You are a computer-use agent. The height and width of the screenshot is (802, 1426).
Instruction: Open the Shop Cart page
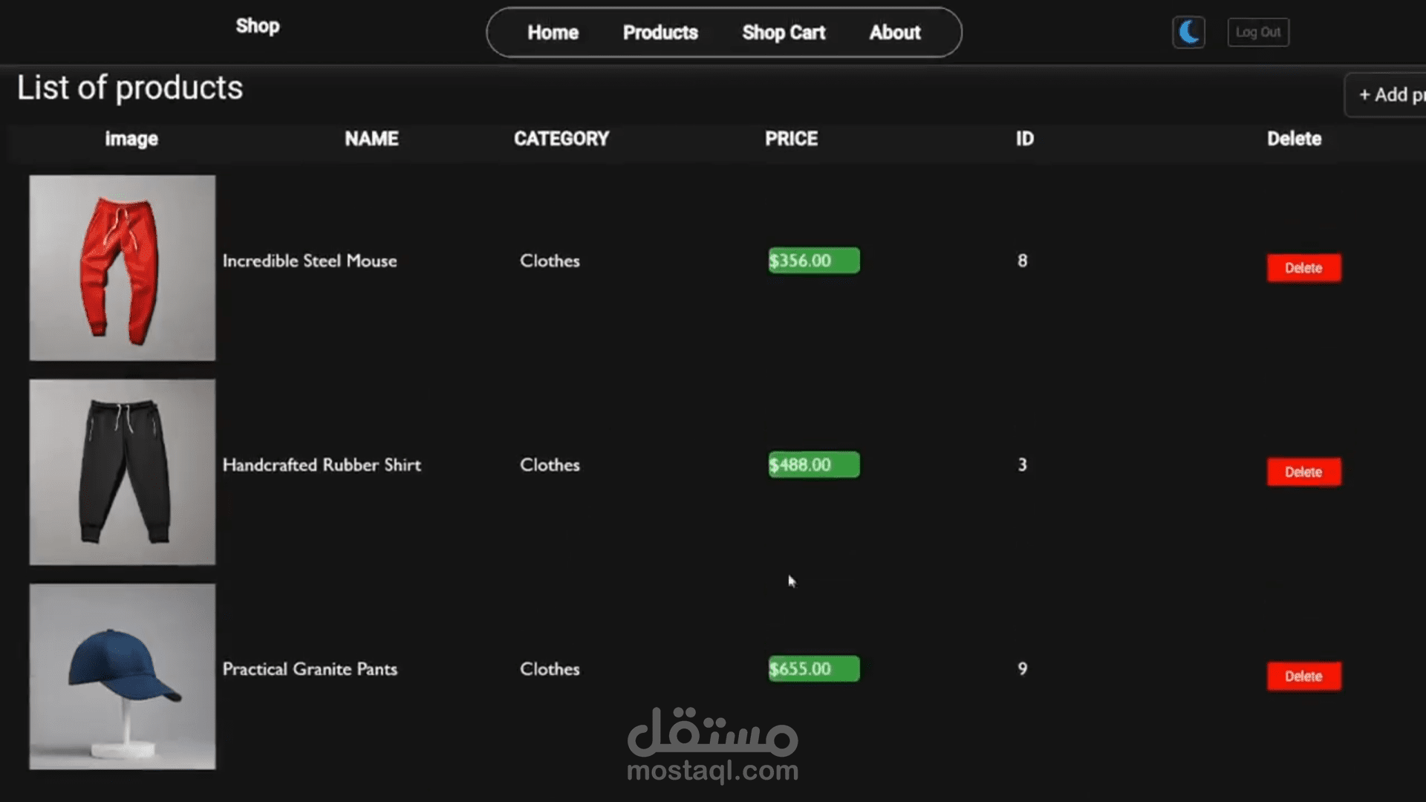(784, 33)
